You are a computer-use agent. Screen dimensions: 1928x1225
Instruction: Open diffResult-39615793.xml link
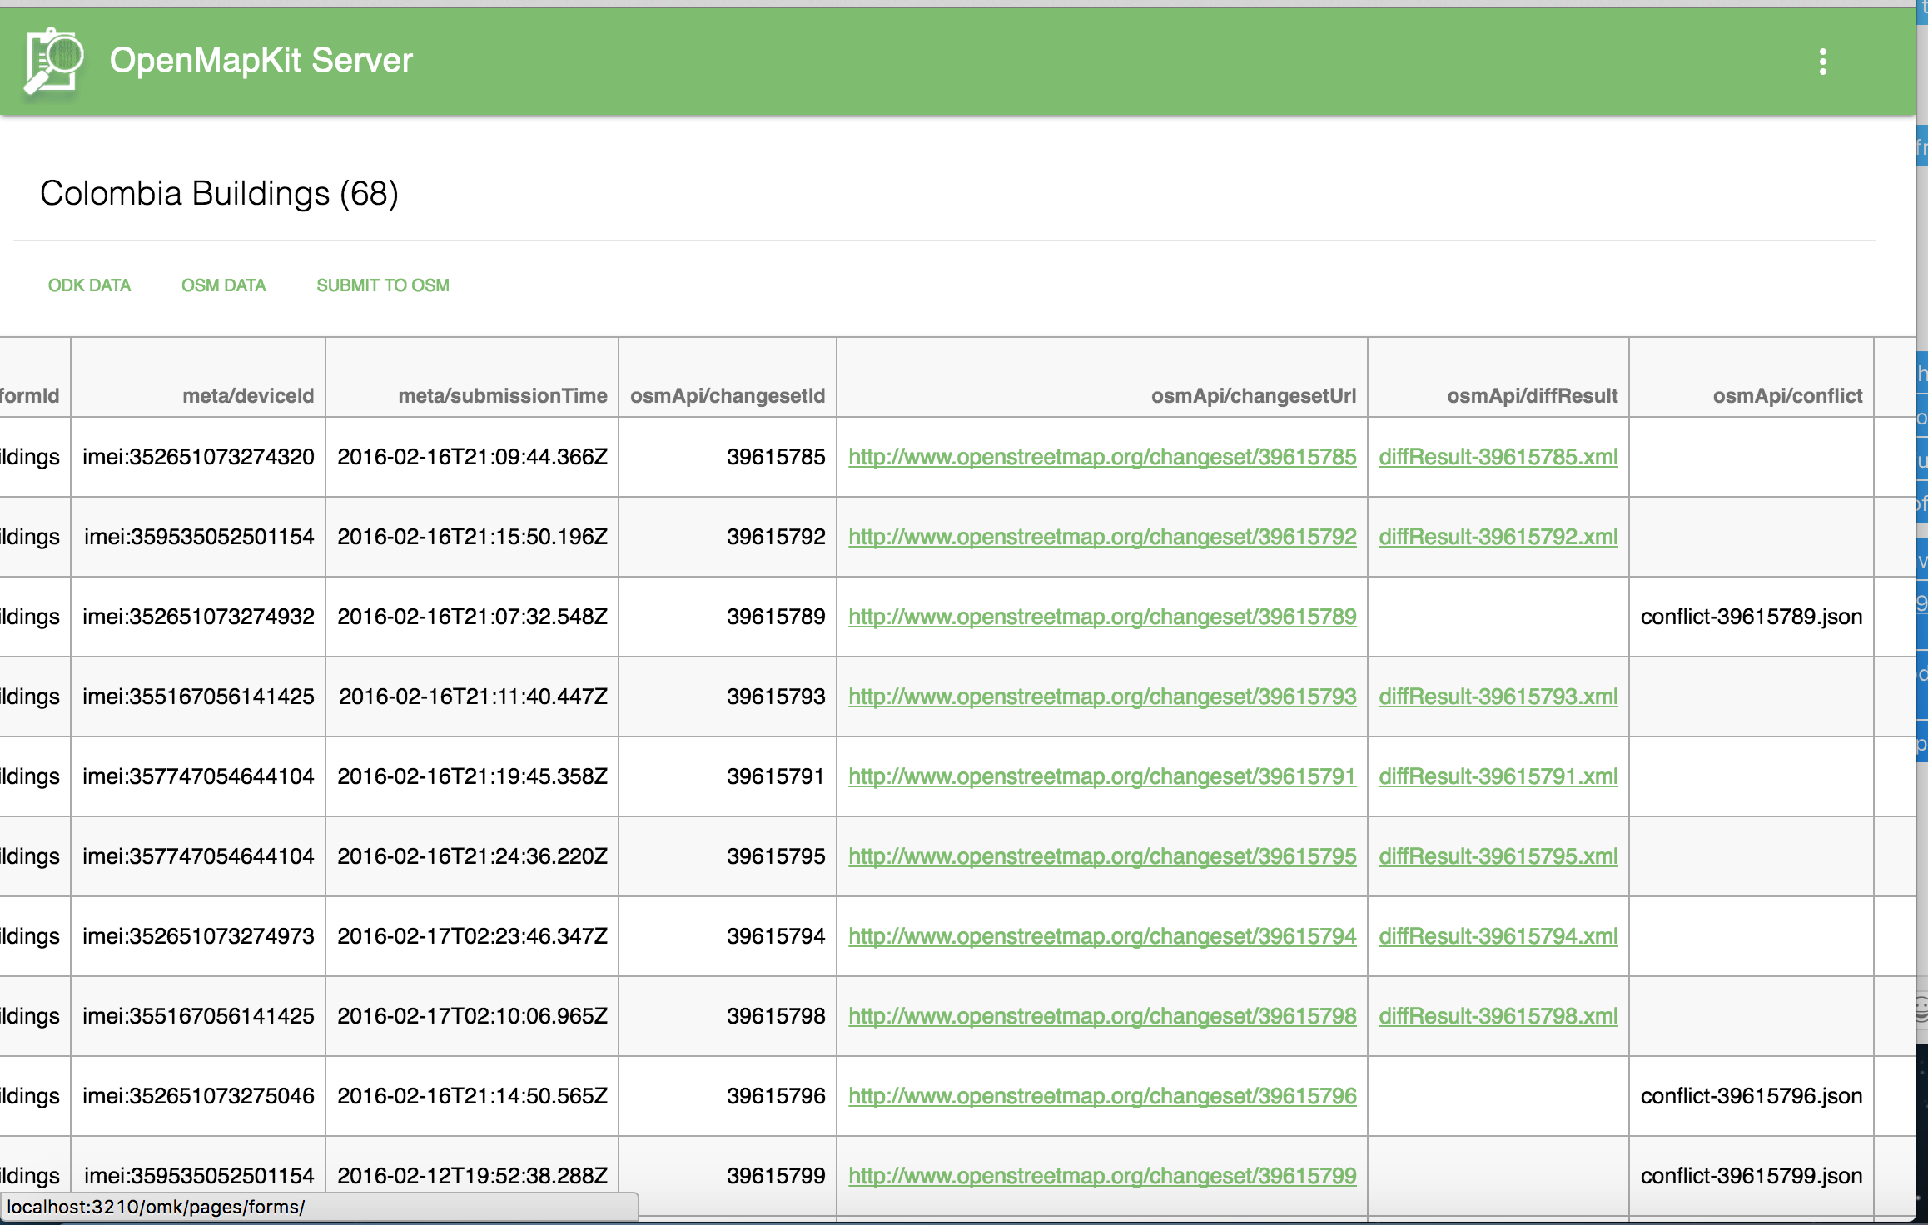tap(1498, 697)
